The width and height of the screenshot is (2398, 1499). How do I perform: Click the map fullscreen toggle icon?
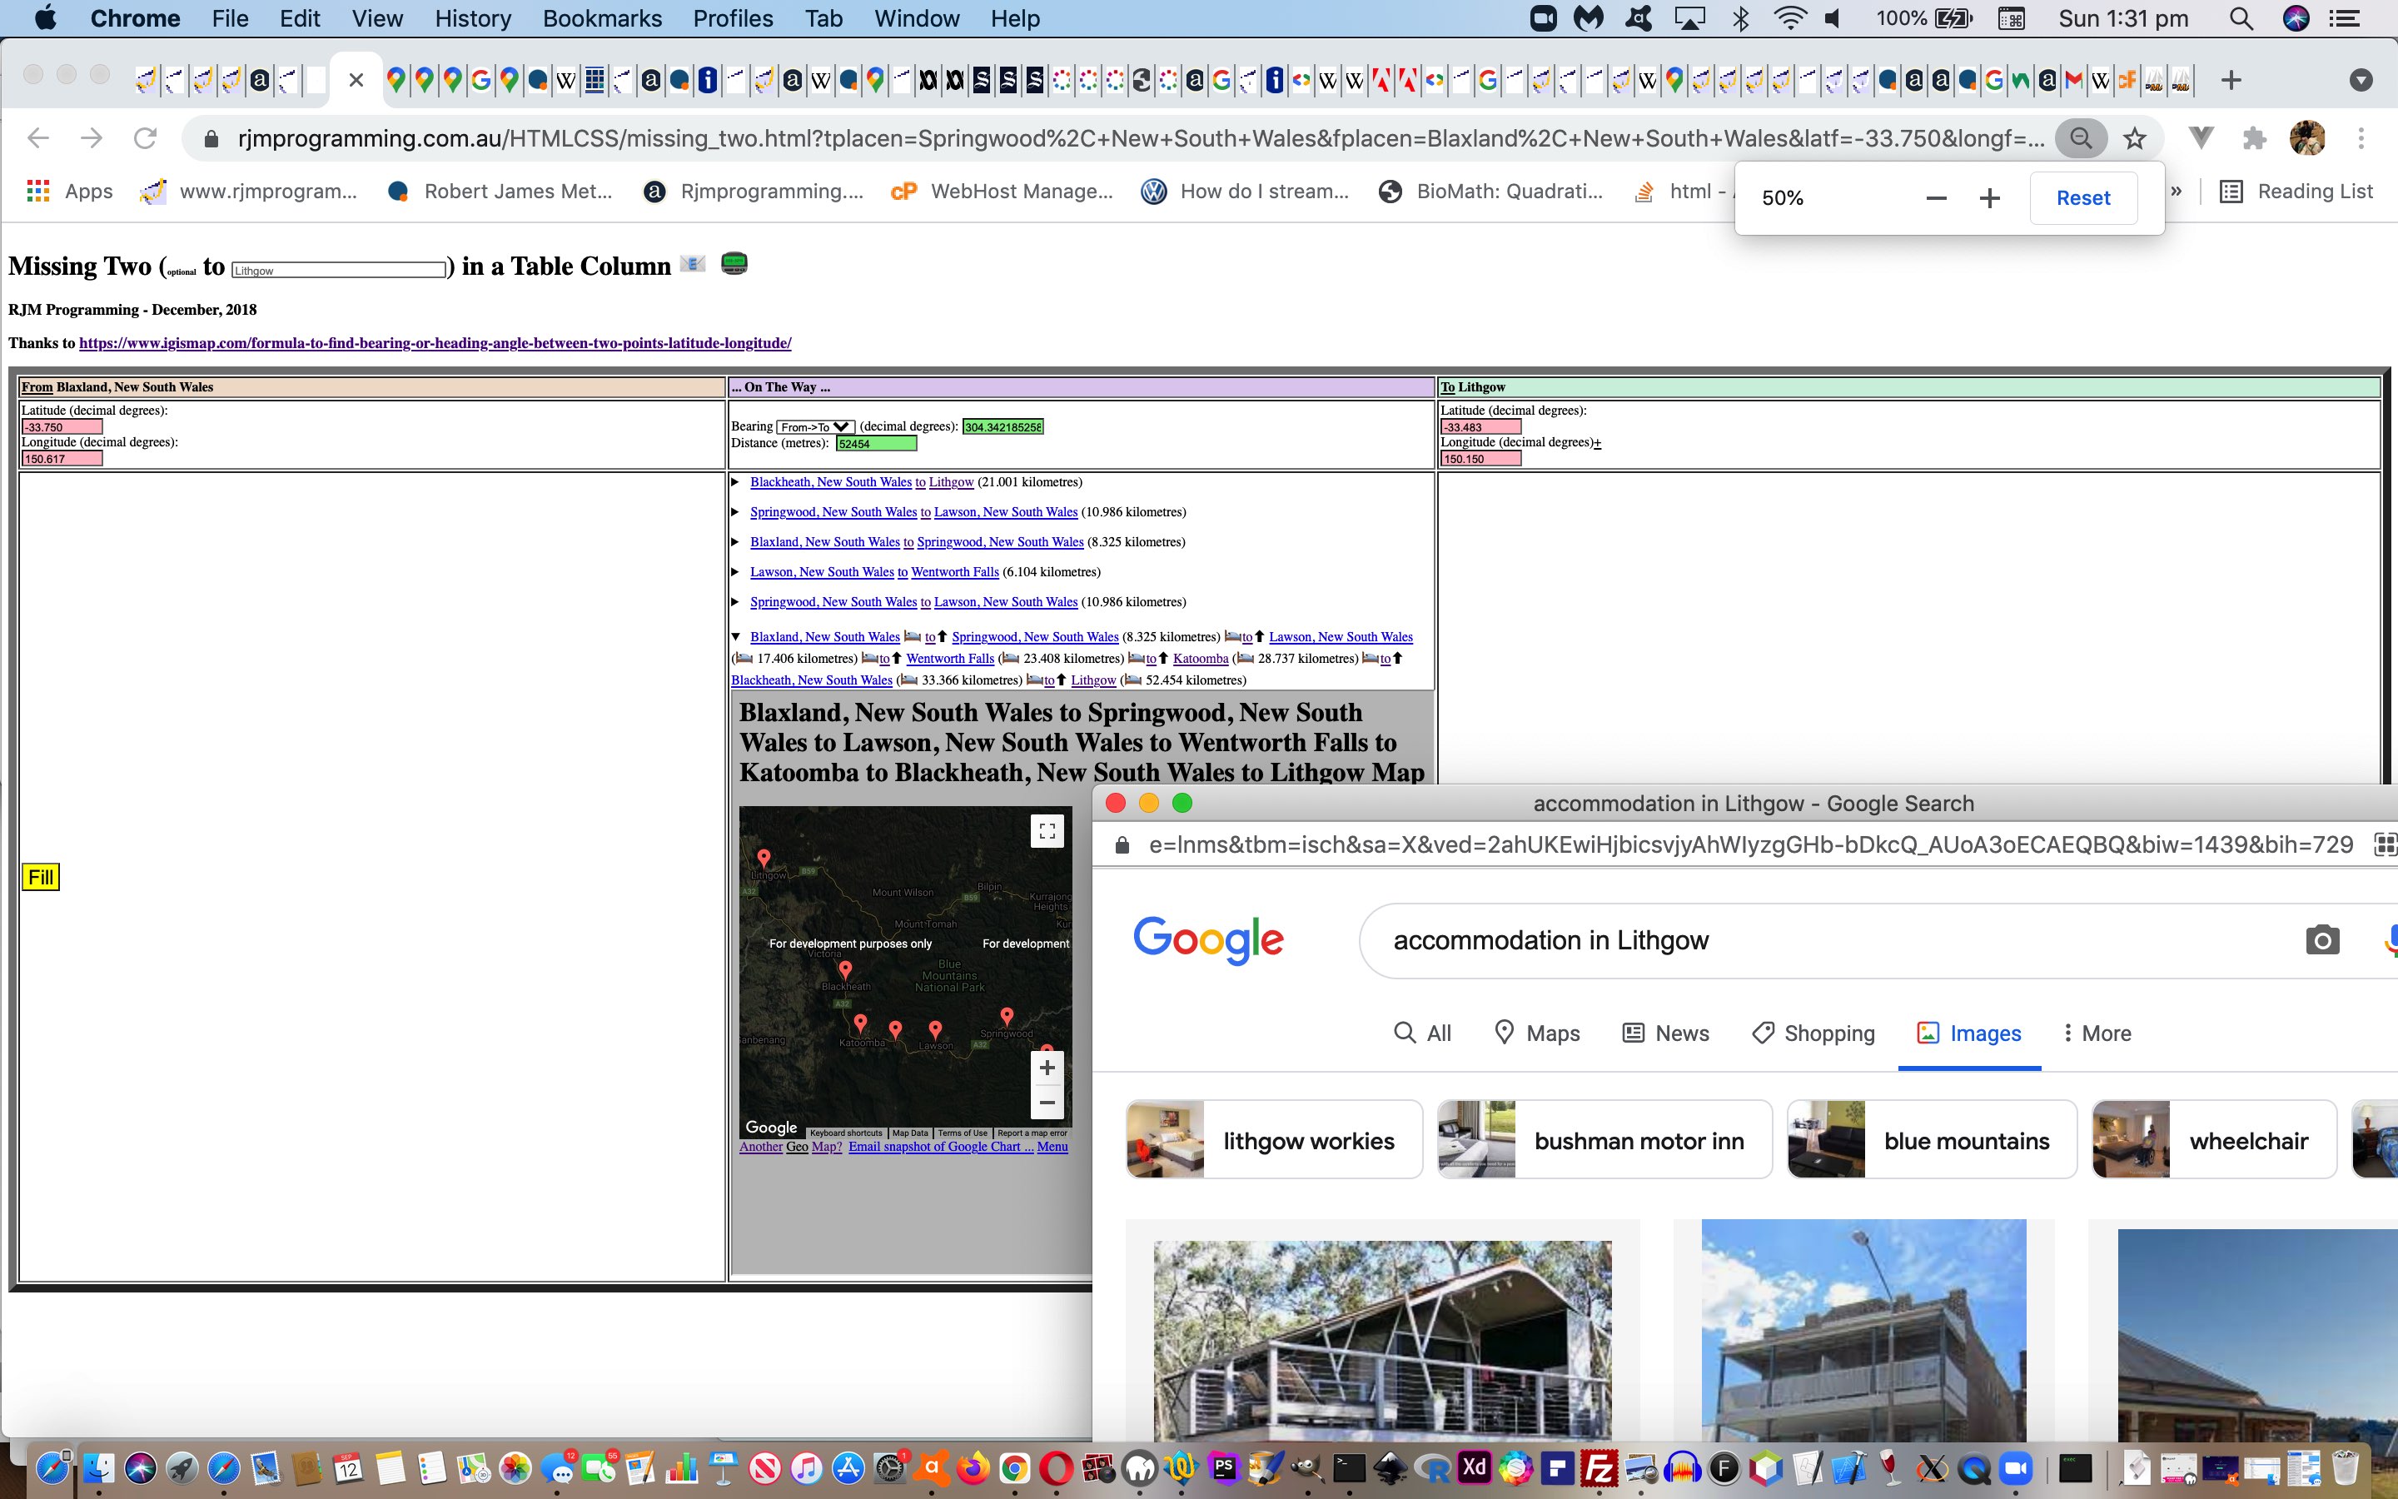[x=1047, y=831]
